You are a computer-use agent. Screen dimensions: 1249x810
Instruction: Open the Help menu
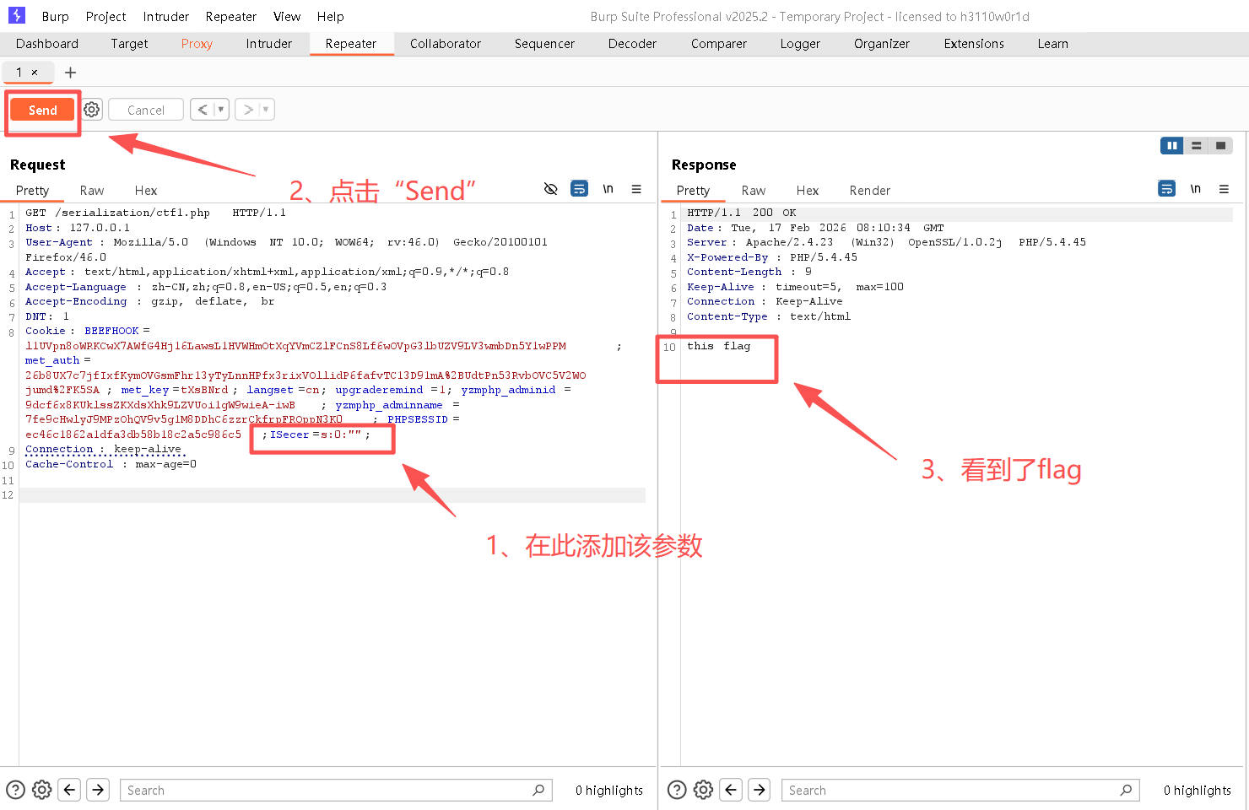330,16
